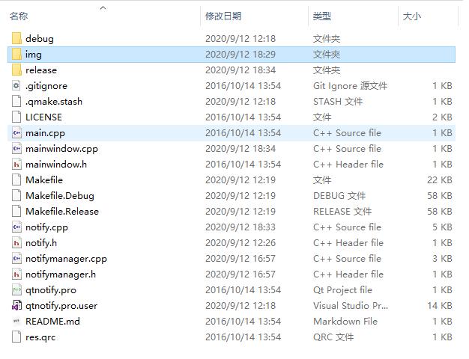The width and height of the screenshot is (469, 359).
Task: Click date 2020/9/12 18:29 of img
Action: [x=240, y=55]
